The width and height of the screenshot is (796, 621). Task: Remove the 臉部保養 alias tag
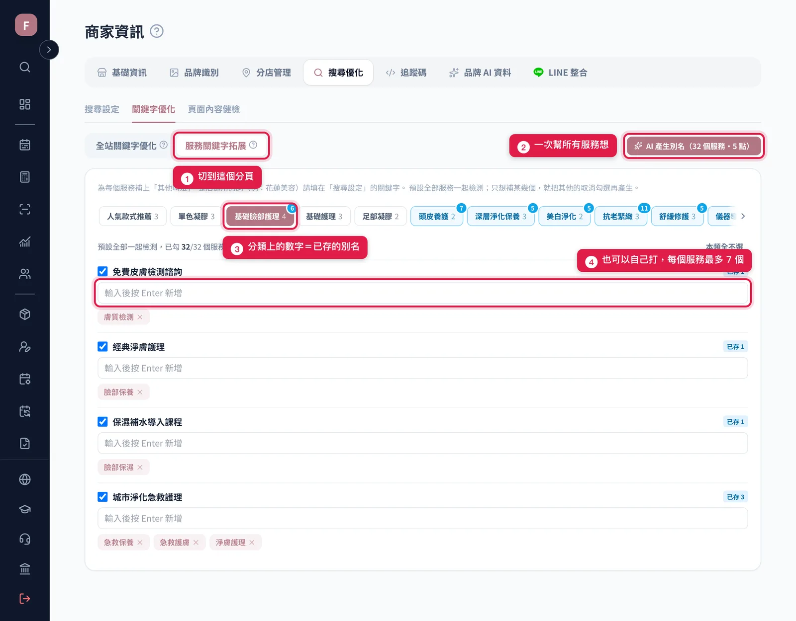coord(140,392)
